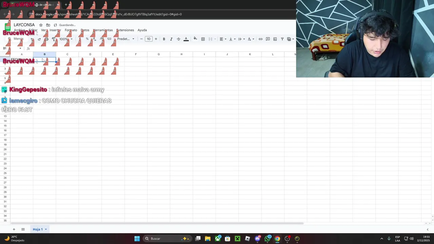Toggle filter on the sheet
This screenshot has width=434, height=244.
(282, 39)
